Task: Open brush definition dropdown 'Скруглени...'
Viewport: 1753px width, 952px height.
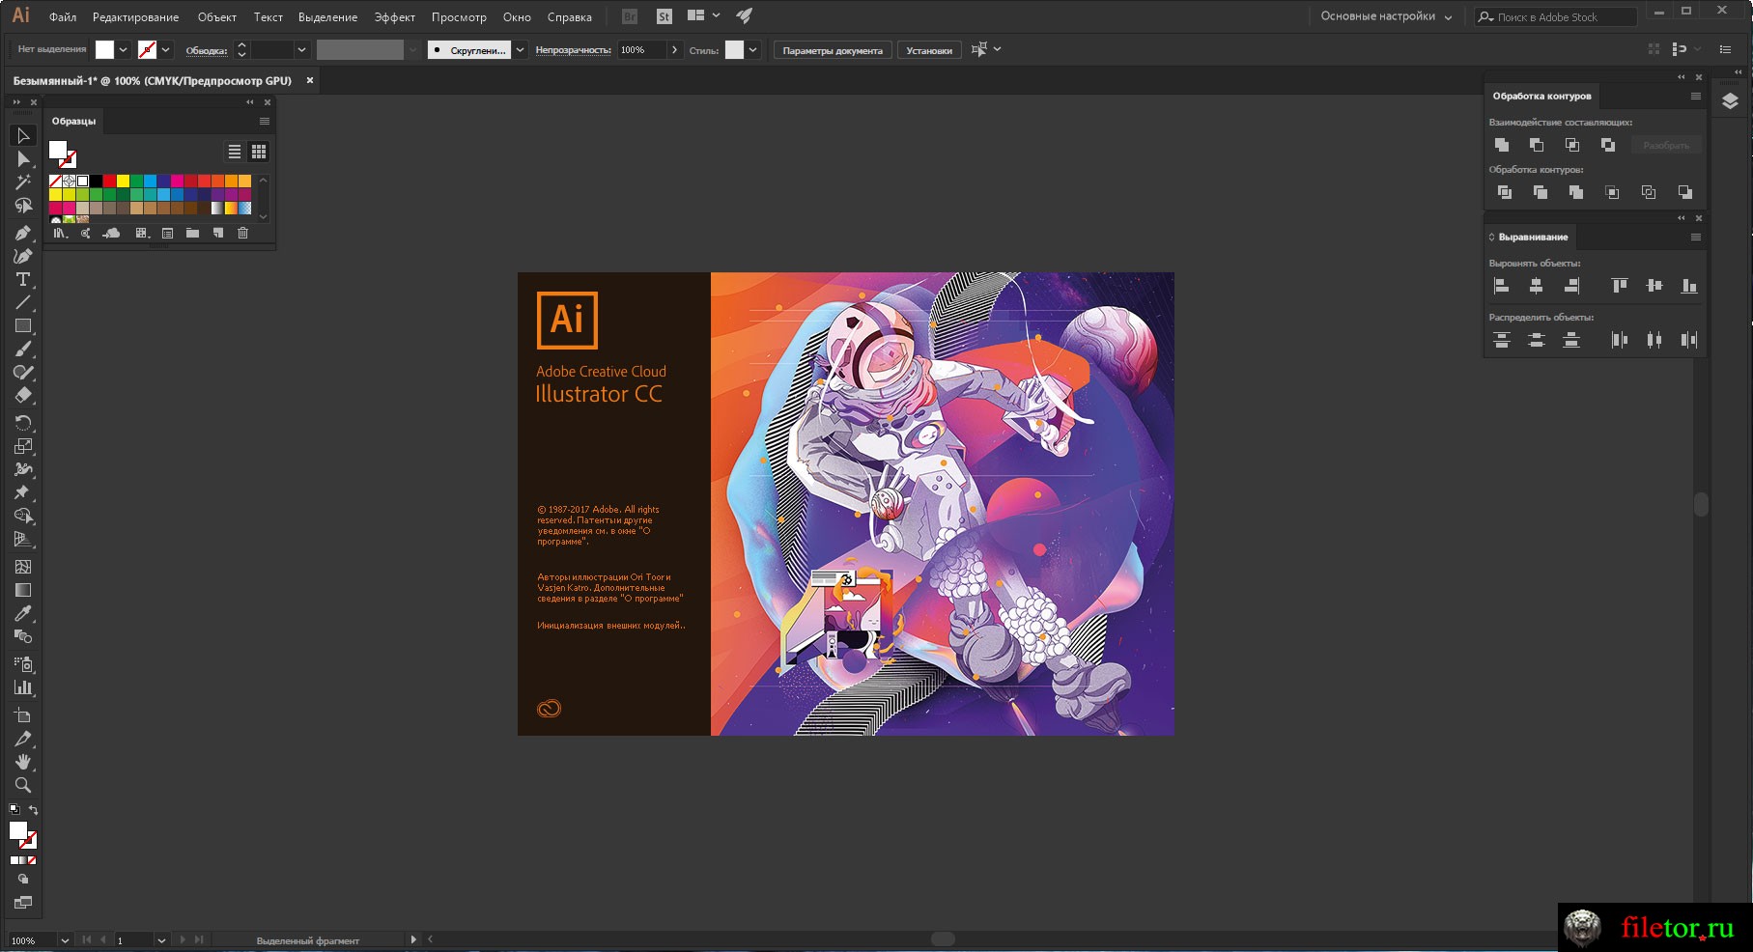Action: [x=520, y=50]
